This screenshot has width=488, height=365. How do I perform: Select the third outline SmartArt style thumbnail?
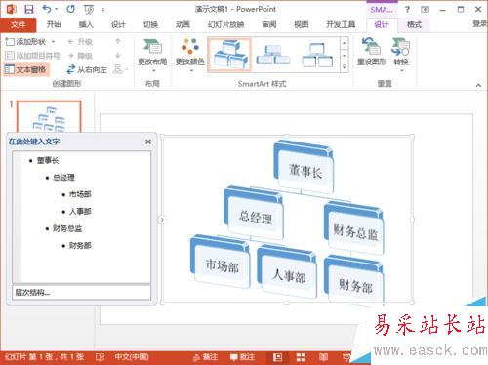[317, 55]
